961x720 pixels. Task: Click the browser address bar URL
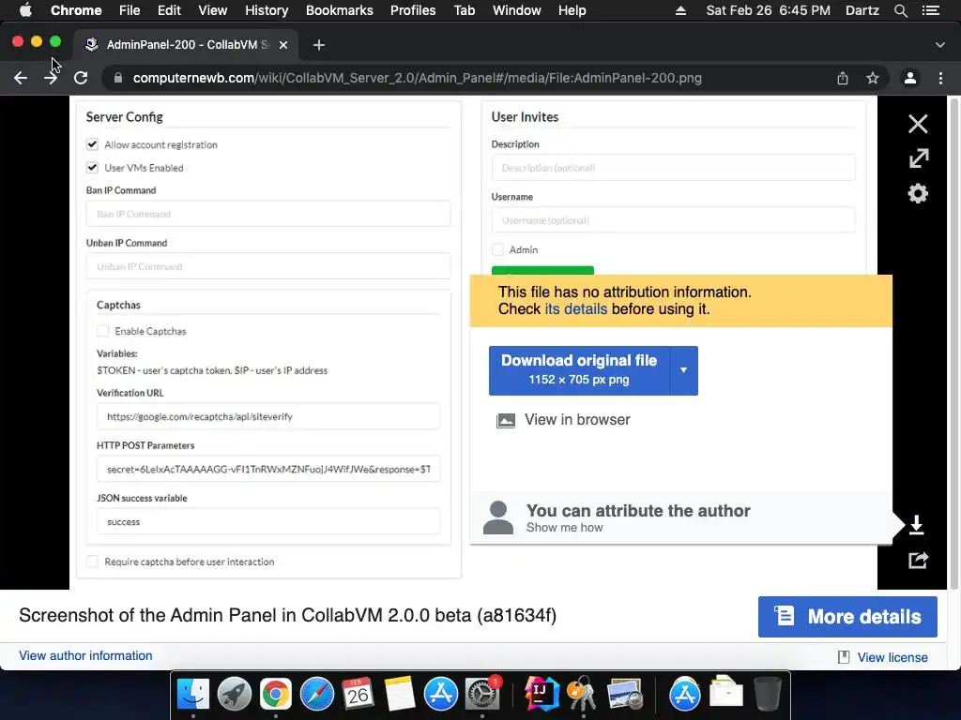point(418,78)
